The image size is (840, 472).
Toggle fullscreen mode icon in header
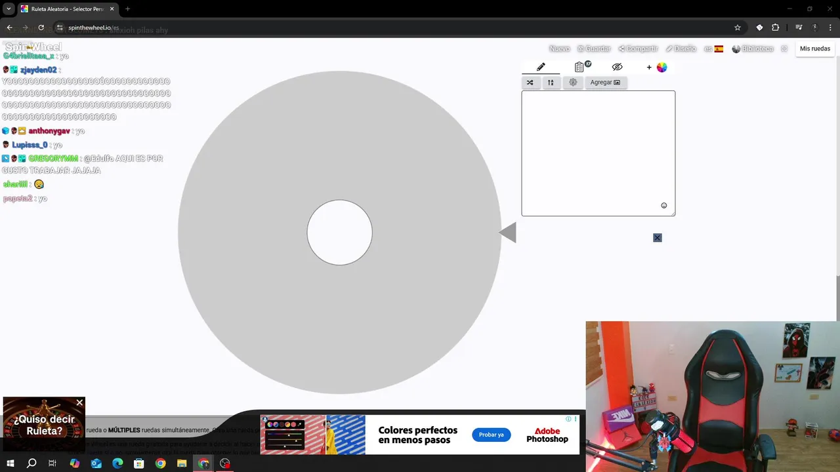click(784, 49)
